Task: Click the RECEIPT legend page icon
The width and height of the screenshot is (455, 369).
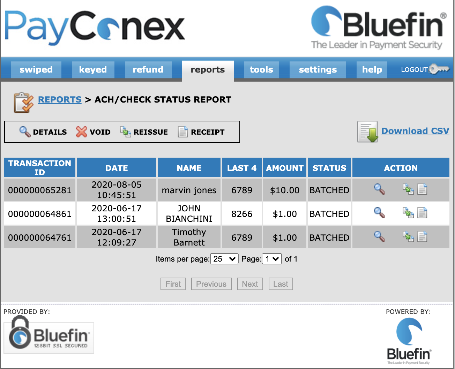Action: coord(183,131)
